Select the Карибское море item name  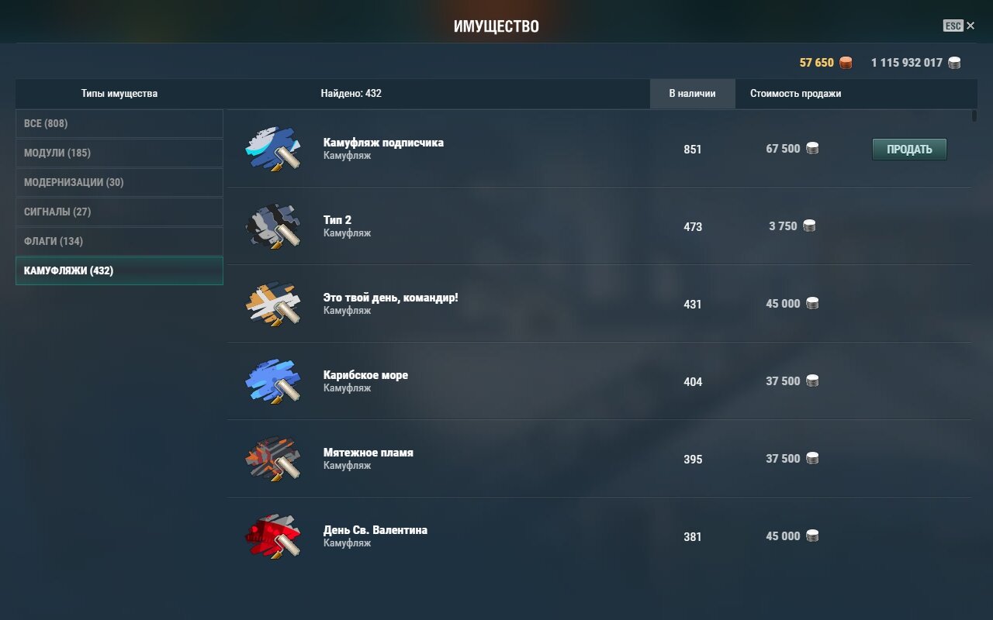365,375
